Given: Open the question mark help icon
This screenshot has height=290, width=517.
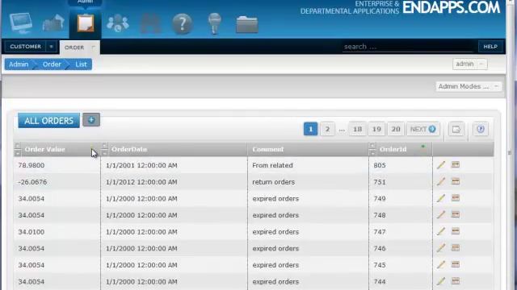Looking at the screenshot, I should pos(183,23).
